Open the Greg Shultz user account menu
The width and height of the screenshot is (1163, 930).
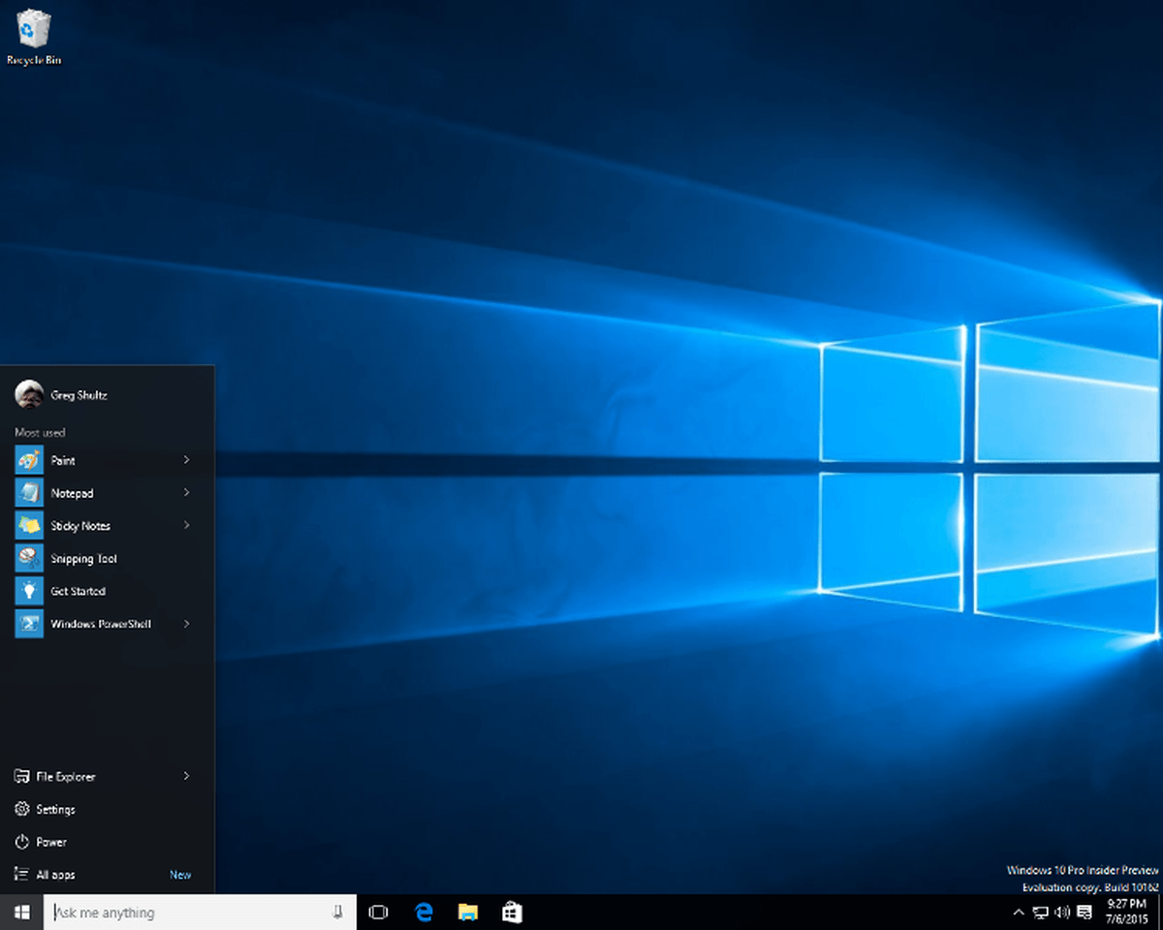tap(62, 395)
